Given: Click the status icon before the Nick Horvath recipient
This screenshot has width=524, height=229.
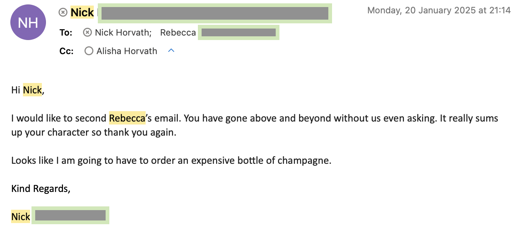Looking at the screenshot, I should click(87, 33).
